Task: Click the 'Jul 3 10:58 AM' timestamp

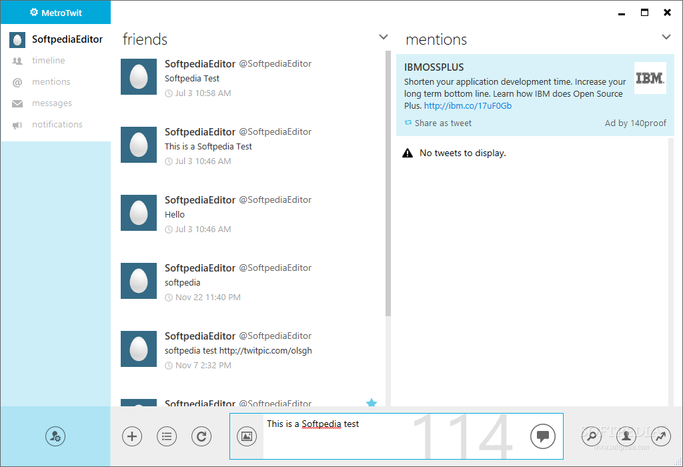Action: (x=203, y=93)
